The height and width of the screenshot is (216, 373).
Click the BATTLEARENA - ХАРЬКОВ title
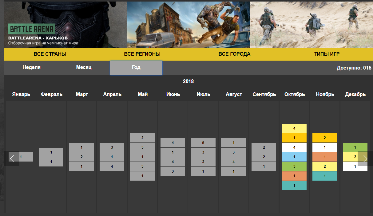tap(38, 38)
